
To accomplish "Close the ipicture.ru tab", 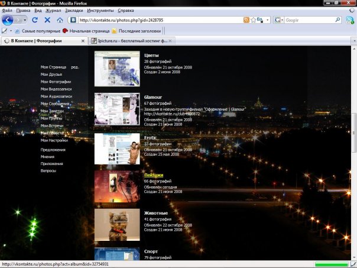I will click(170, 41).
